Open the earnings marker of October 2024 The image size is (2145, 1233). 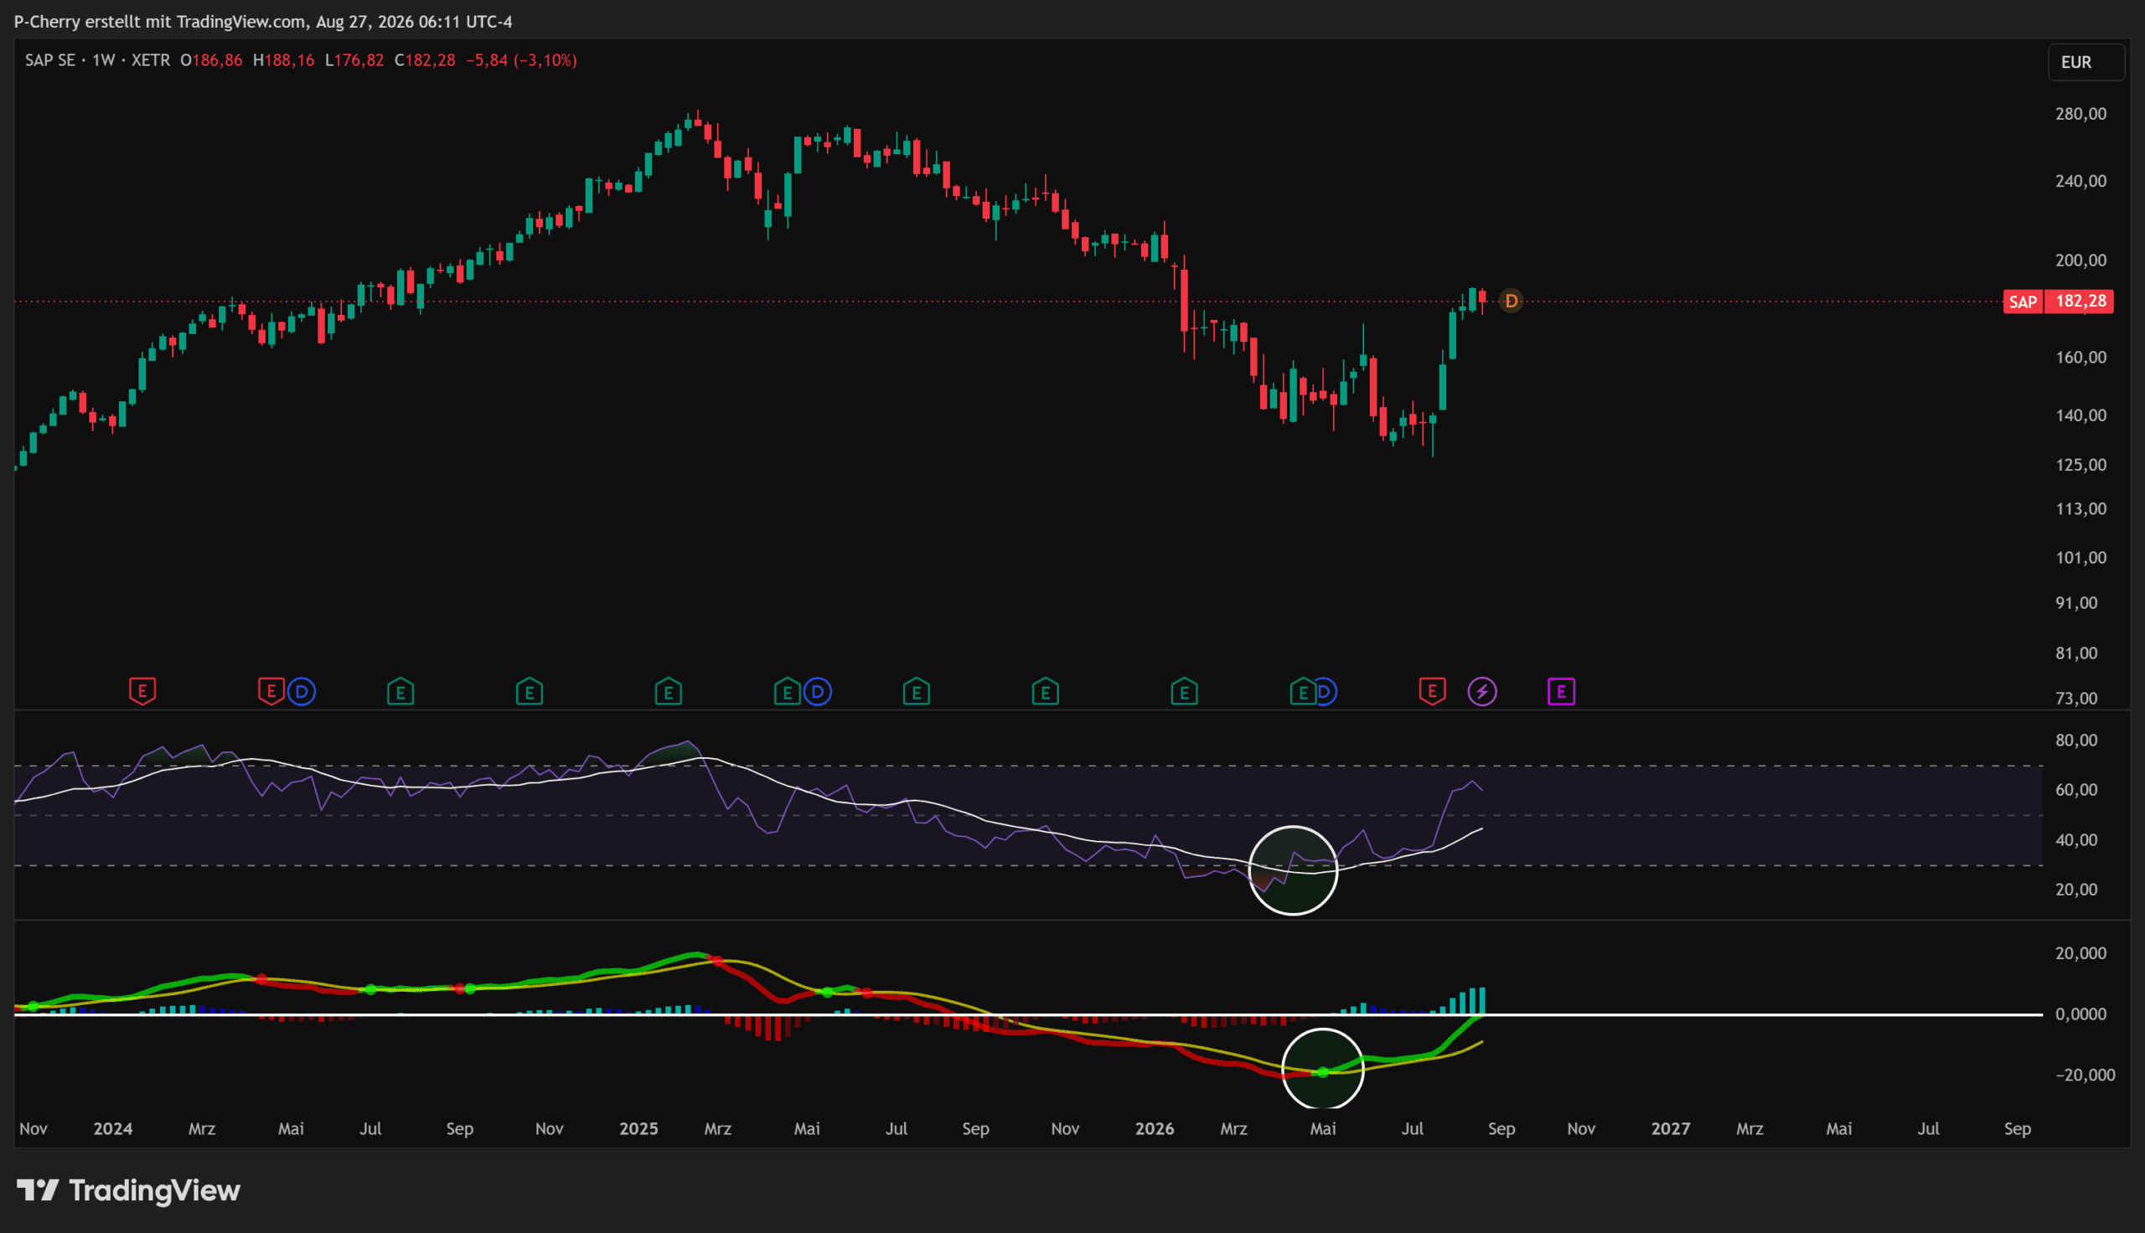click(x=530, y=692)
